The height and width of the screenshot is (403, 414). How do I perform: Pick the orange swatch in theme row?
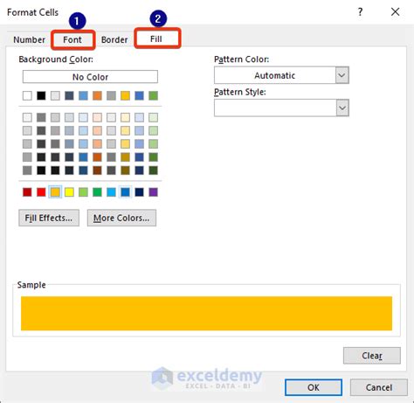click(x=97, y=95)
